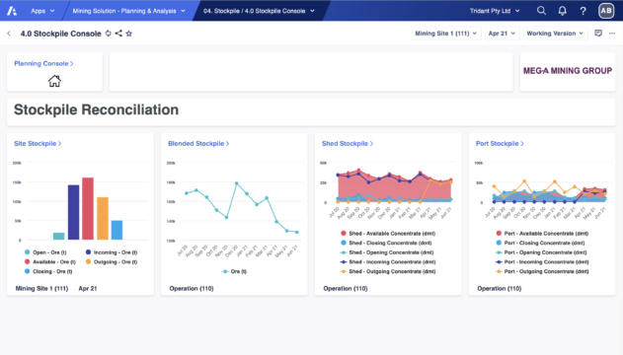
Task: Click the AB user avatar
Action: 606,11
